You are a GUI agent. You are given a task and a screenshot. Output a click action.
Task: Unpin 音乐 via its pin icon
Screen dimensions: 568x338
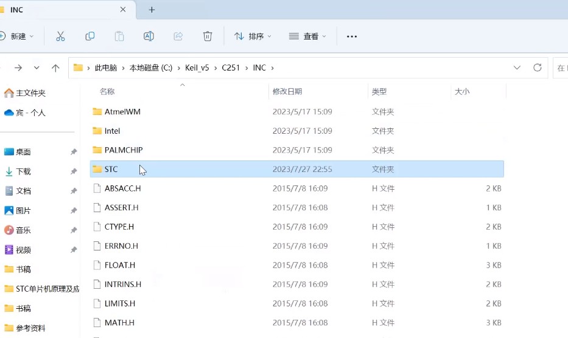click(x=74, y=230)
